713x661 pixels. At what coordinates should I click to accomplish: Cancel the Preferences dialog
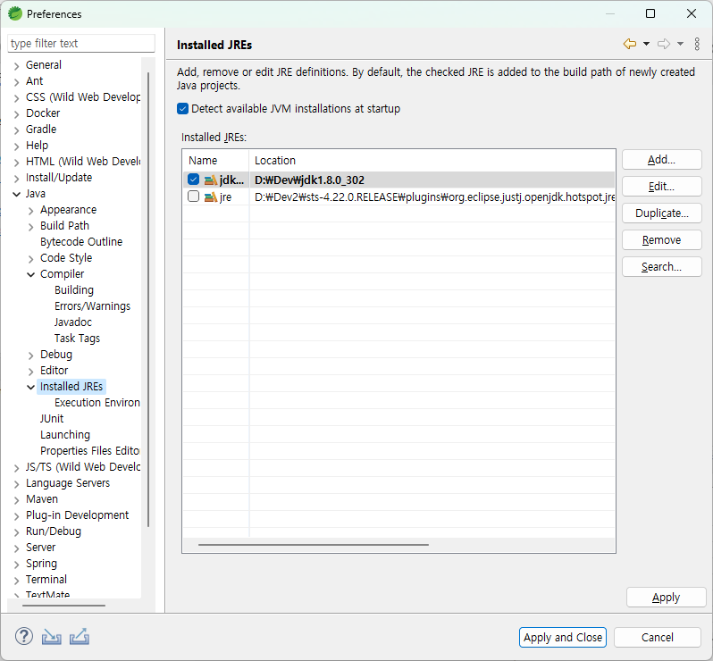click(658, 638)
